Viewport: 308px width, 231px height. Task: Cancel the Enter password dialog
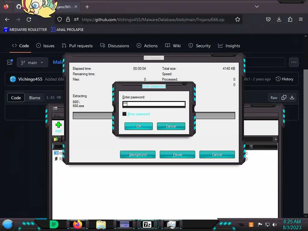point(171,126)
